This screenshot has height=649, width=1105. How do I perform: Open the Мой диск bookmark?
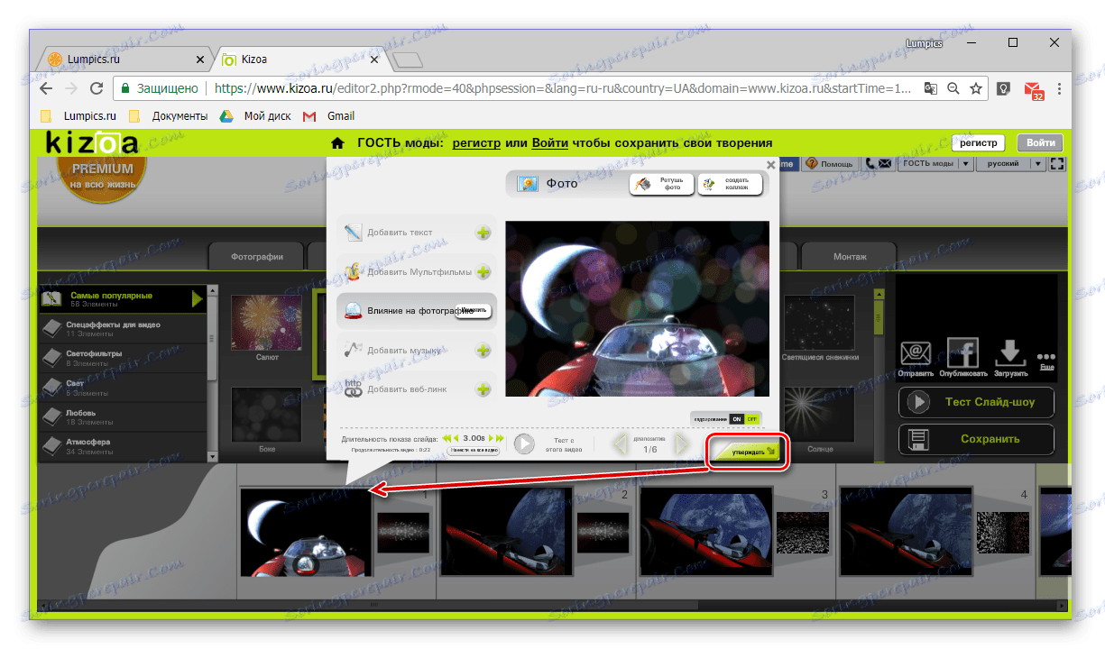point(256,116)
